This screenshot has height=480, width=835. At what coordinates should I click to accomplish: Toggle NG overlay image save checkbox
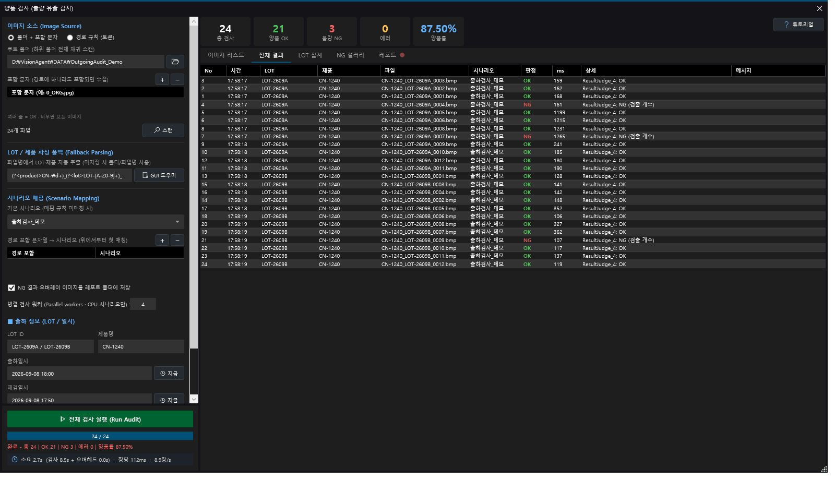point(11,288)
